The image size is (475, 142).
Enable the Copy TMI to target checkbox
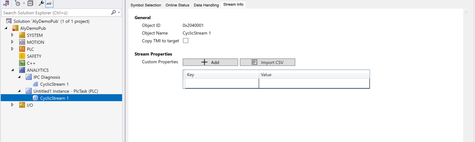tap(186, 40)
